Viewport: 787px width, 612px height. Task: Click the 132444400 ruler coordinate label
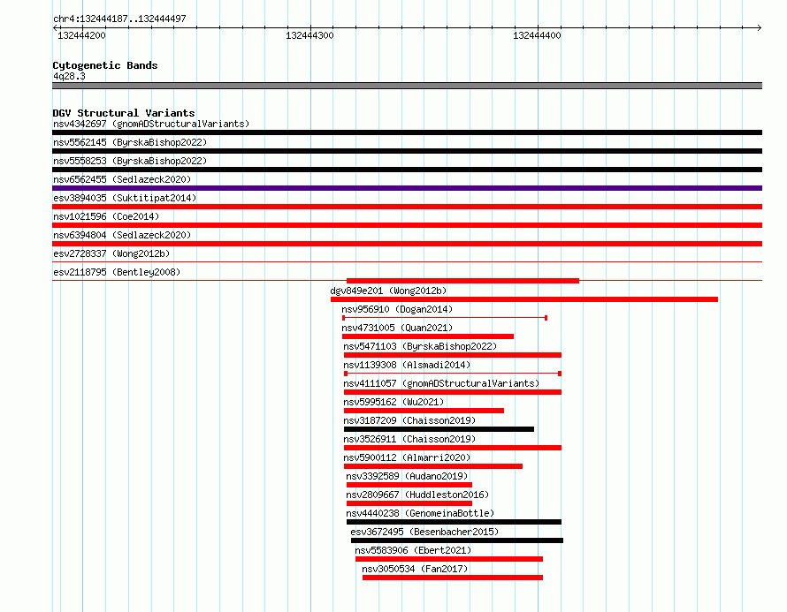point(537,35)
